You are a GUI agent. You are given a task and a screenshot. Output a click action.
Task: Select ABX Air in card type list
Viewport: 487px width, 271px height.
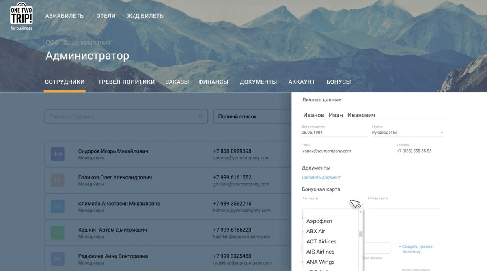pos(316,231)
